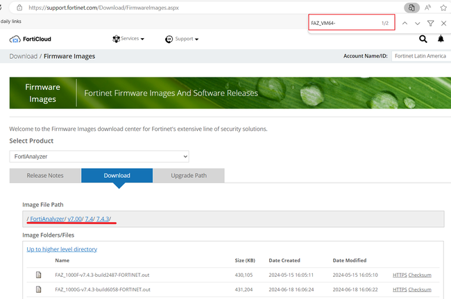Click created date 2024-06-18 16:06:24
The height and width of the screenshot is (299, 451).
coord(291,289)
